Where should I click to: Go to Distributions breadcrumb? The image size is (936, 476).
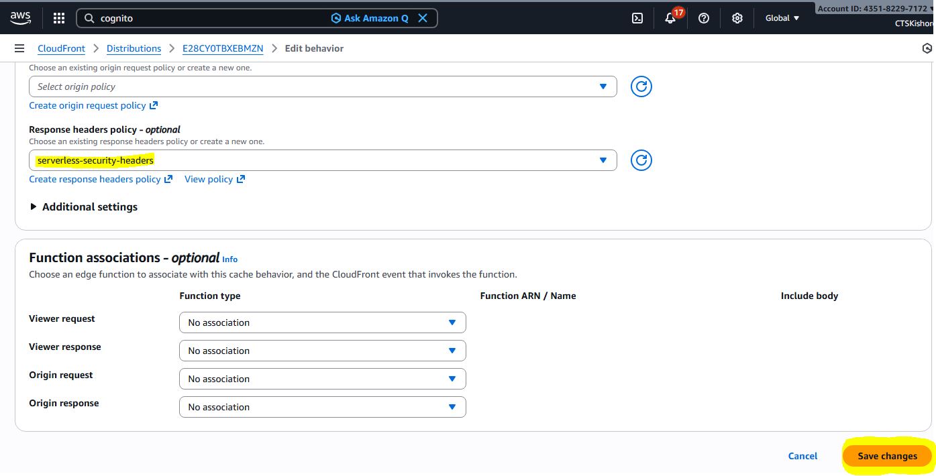pos(134,48)
